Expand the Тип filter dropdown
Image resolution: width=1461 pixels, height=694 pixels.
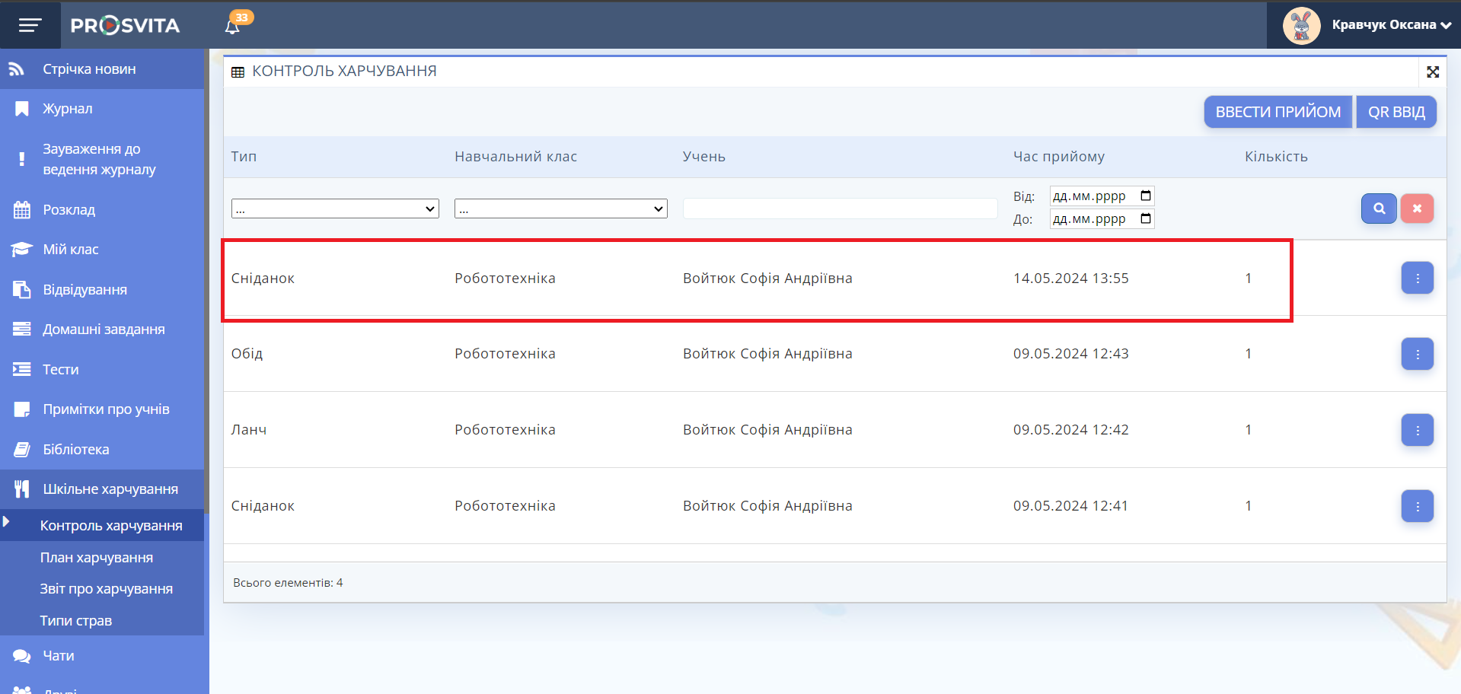(335, 209)
